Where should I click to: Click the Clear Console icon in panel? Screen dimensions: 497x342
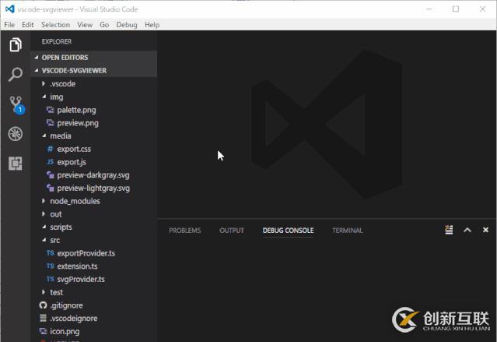[449, 230]
